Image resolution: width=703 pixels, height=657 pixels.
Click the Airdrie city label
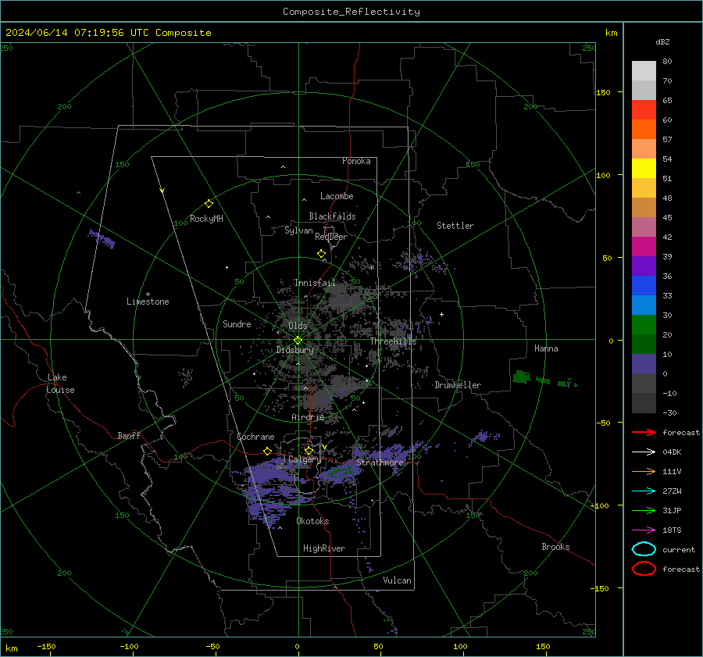tap(308, 417)
